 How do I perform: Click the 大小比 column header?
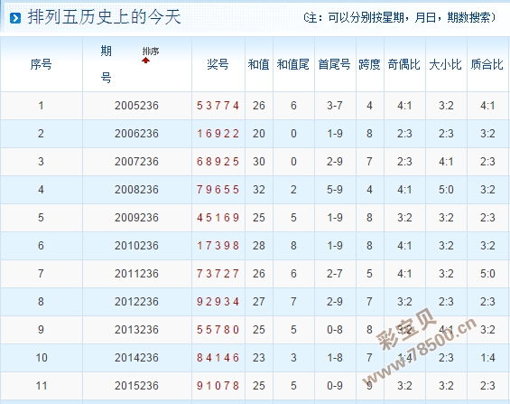446,64
